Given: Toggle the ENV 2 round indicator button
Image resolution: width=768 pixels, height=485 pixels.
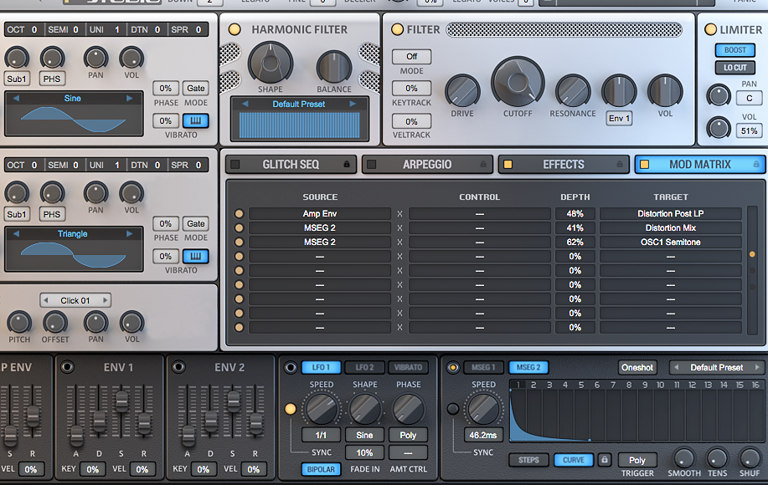Looking at the screenshot, I should coord(178,367).
